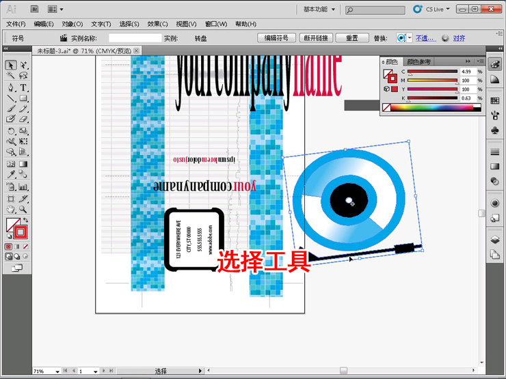
Task: Select the Pen tool
Action: [11, 87]
